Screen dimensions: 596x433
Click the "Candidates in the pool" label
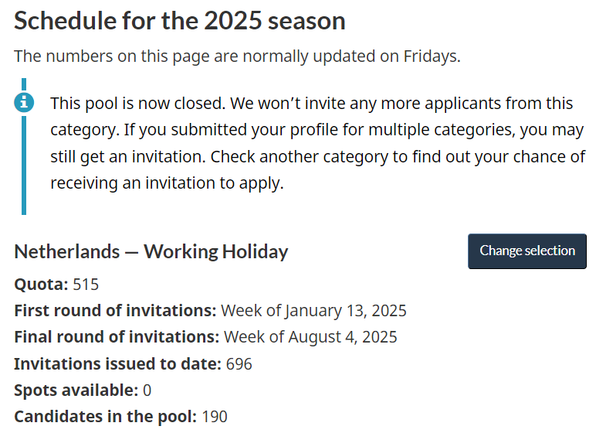pyautogui.click(x=106, y=416)
